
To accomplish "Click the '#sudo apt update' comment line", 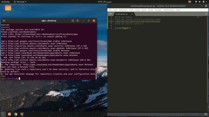I will point(123,17).
